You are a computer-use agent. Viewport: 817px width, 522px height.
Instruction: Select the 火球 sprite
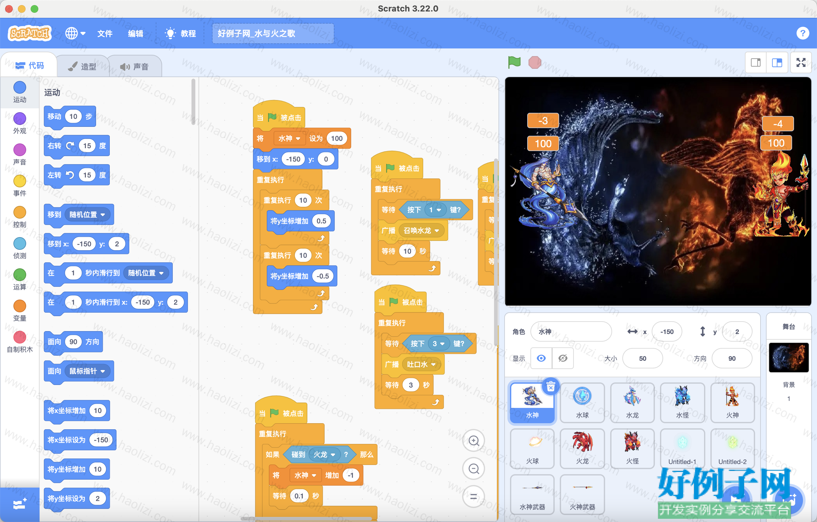(532, 449)
